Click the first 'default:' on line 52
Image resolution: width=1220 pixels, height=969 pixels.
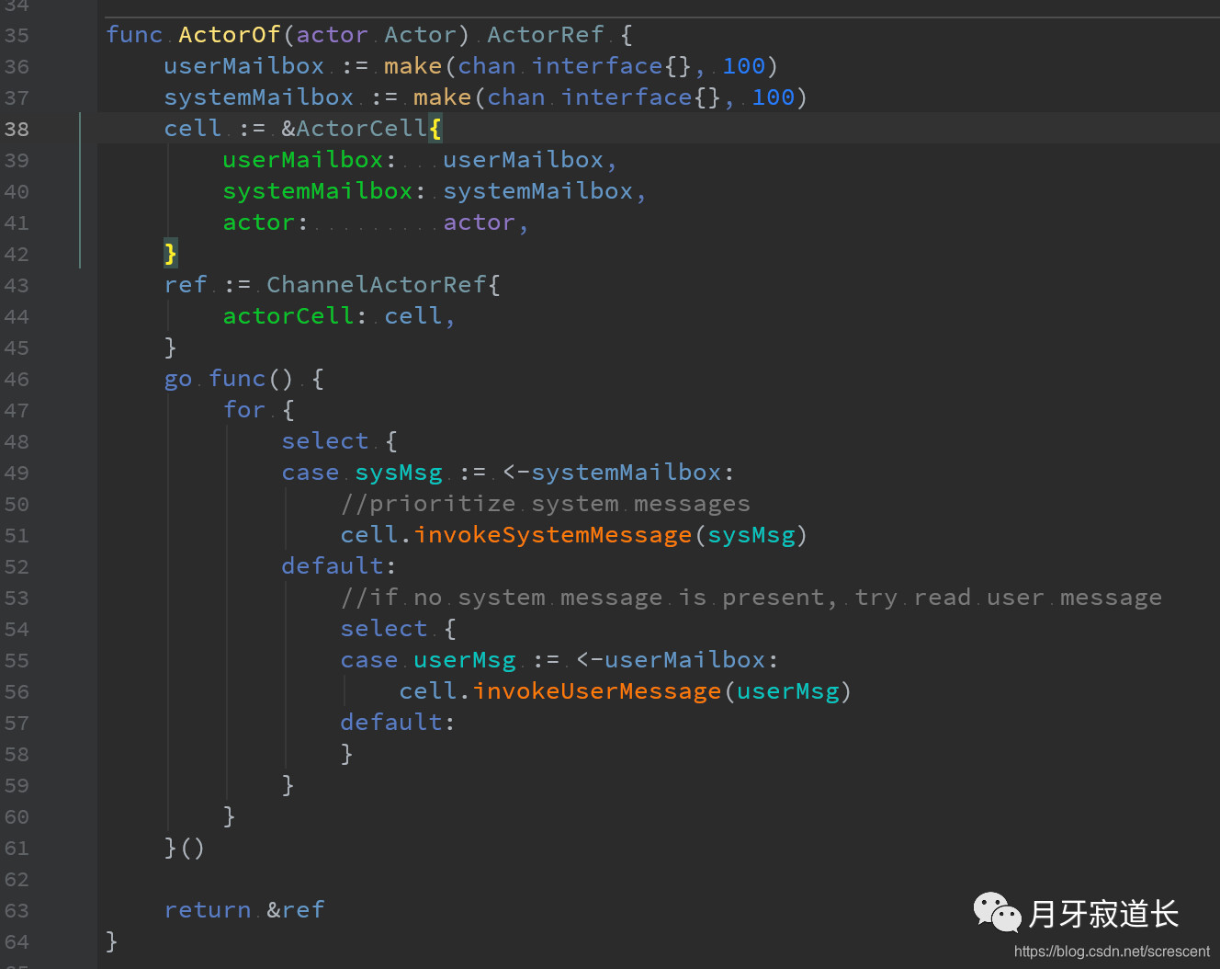(339, 566)
